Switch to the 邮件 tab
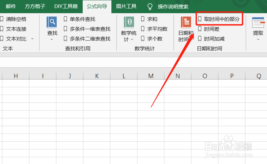This screenshot has height=164, width=267. tap(11, 6)
